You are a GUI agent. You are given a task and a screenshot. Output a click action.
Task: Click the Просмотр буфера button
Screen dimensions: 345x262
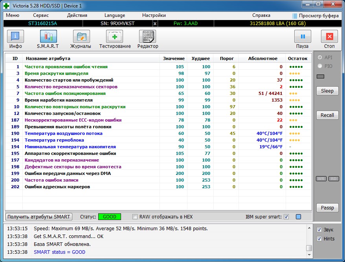(315, 16)
